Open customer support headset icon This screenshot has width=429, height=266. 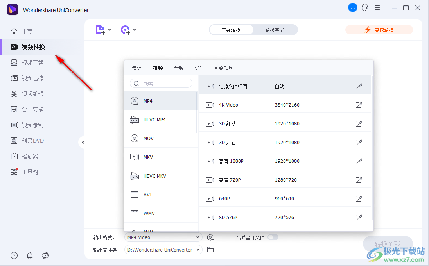tap(365, 8)
